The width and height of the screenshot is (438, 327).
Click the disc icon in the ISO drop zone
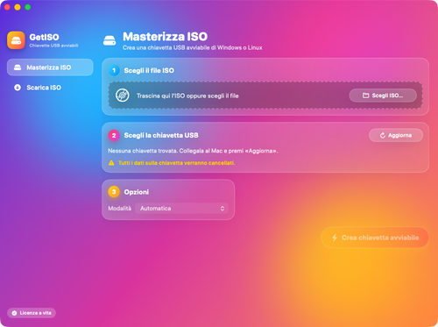pos(123,96)
